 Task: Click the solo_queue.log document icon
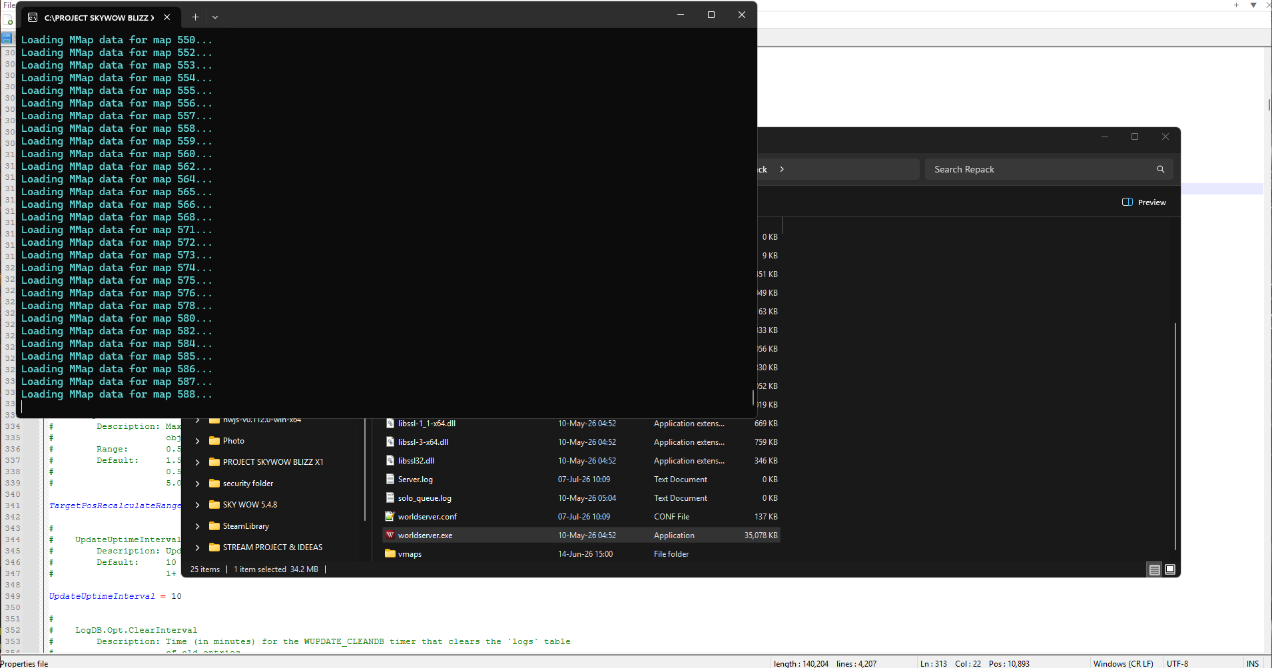coord(390,498)
